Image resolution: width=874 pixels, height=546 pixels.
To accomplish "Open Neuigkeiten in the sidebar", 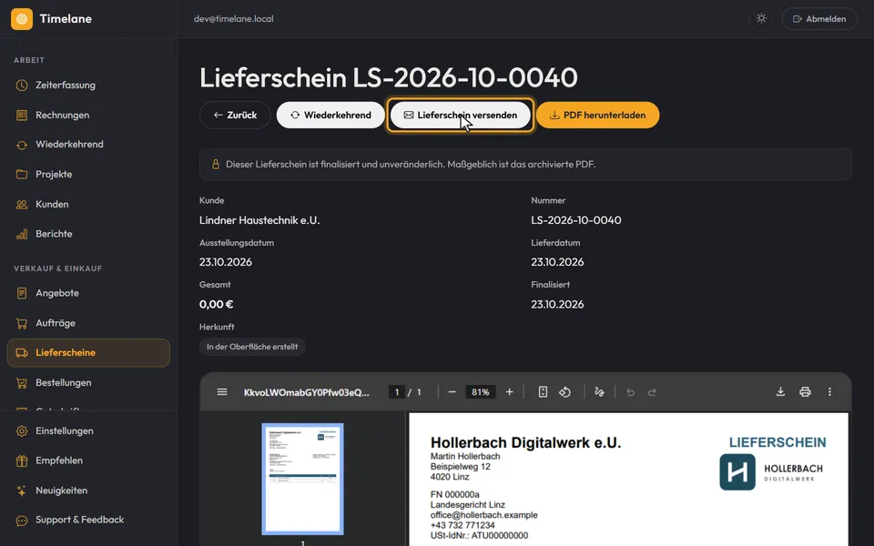I will click(88, 490).
